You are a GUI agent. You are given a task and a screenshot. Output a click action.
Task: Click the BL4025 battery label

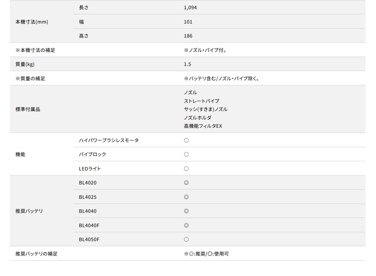click(x=88, y=197)
